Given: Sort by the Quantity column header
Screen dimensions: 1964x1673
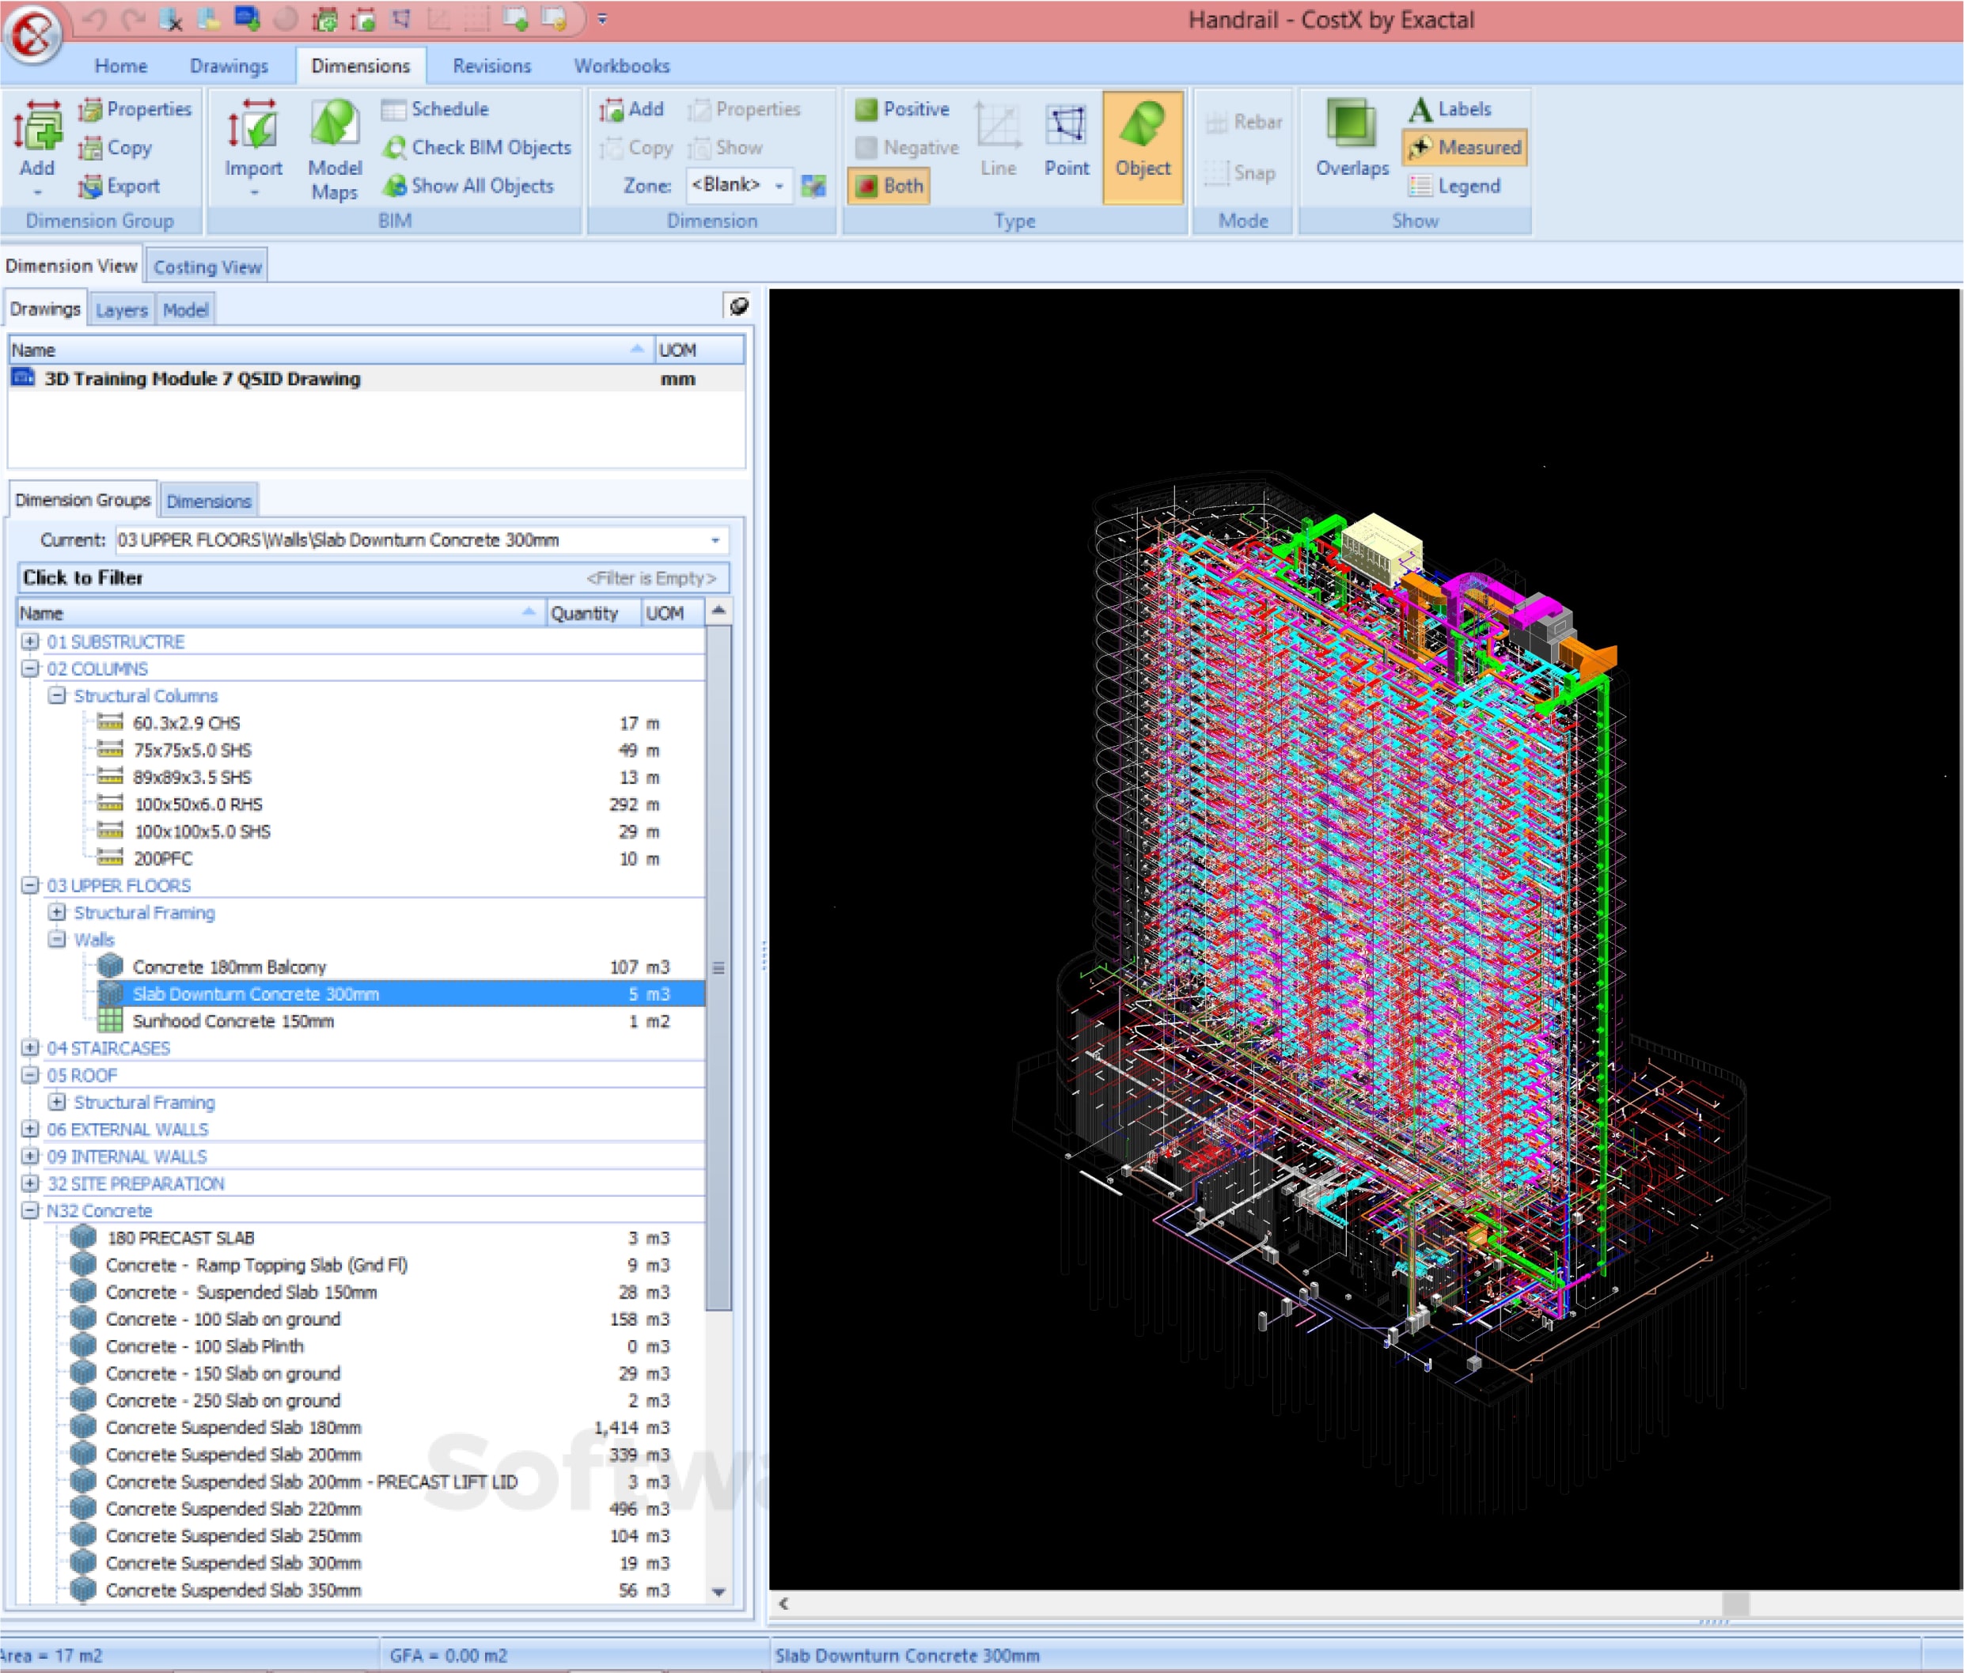Looking at the screenshot, I should coord(593,613).
